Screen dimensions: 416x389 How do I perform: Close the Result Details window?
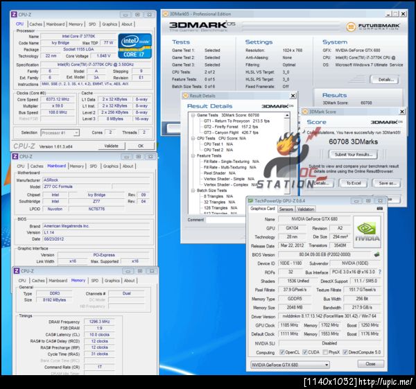pos(293,96)
